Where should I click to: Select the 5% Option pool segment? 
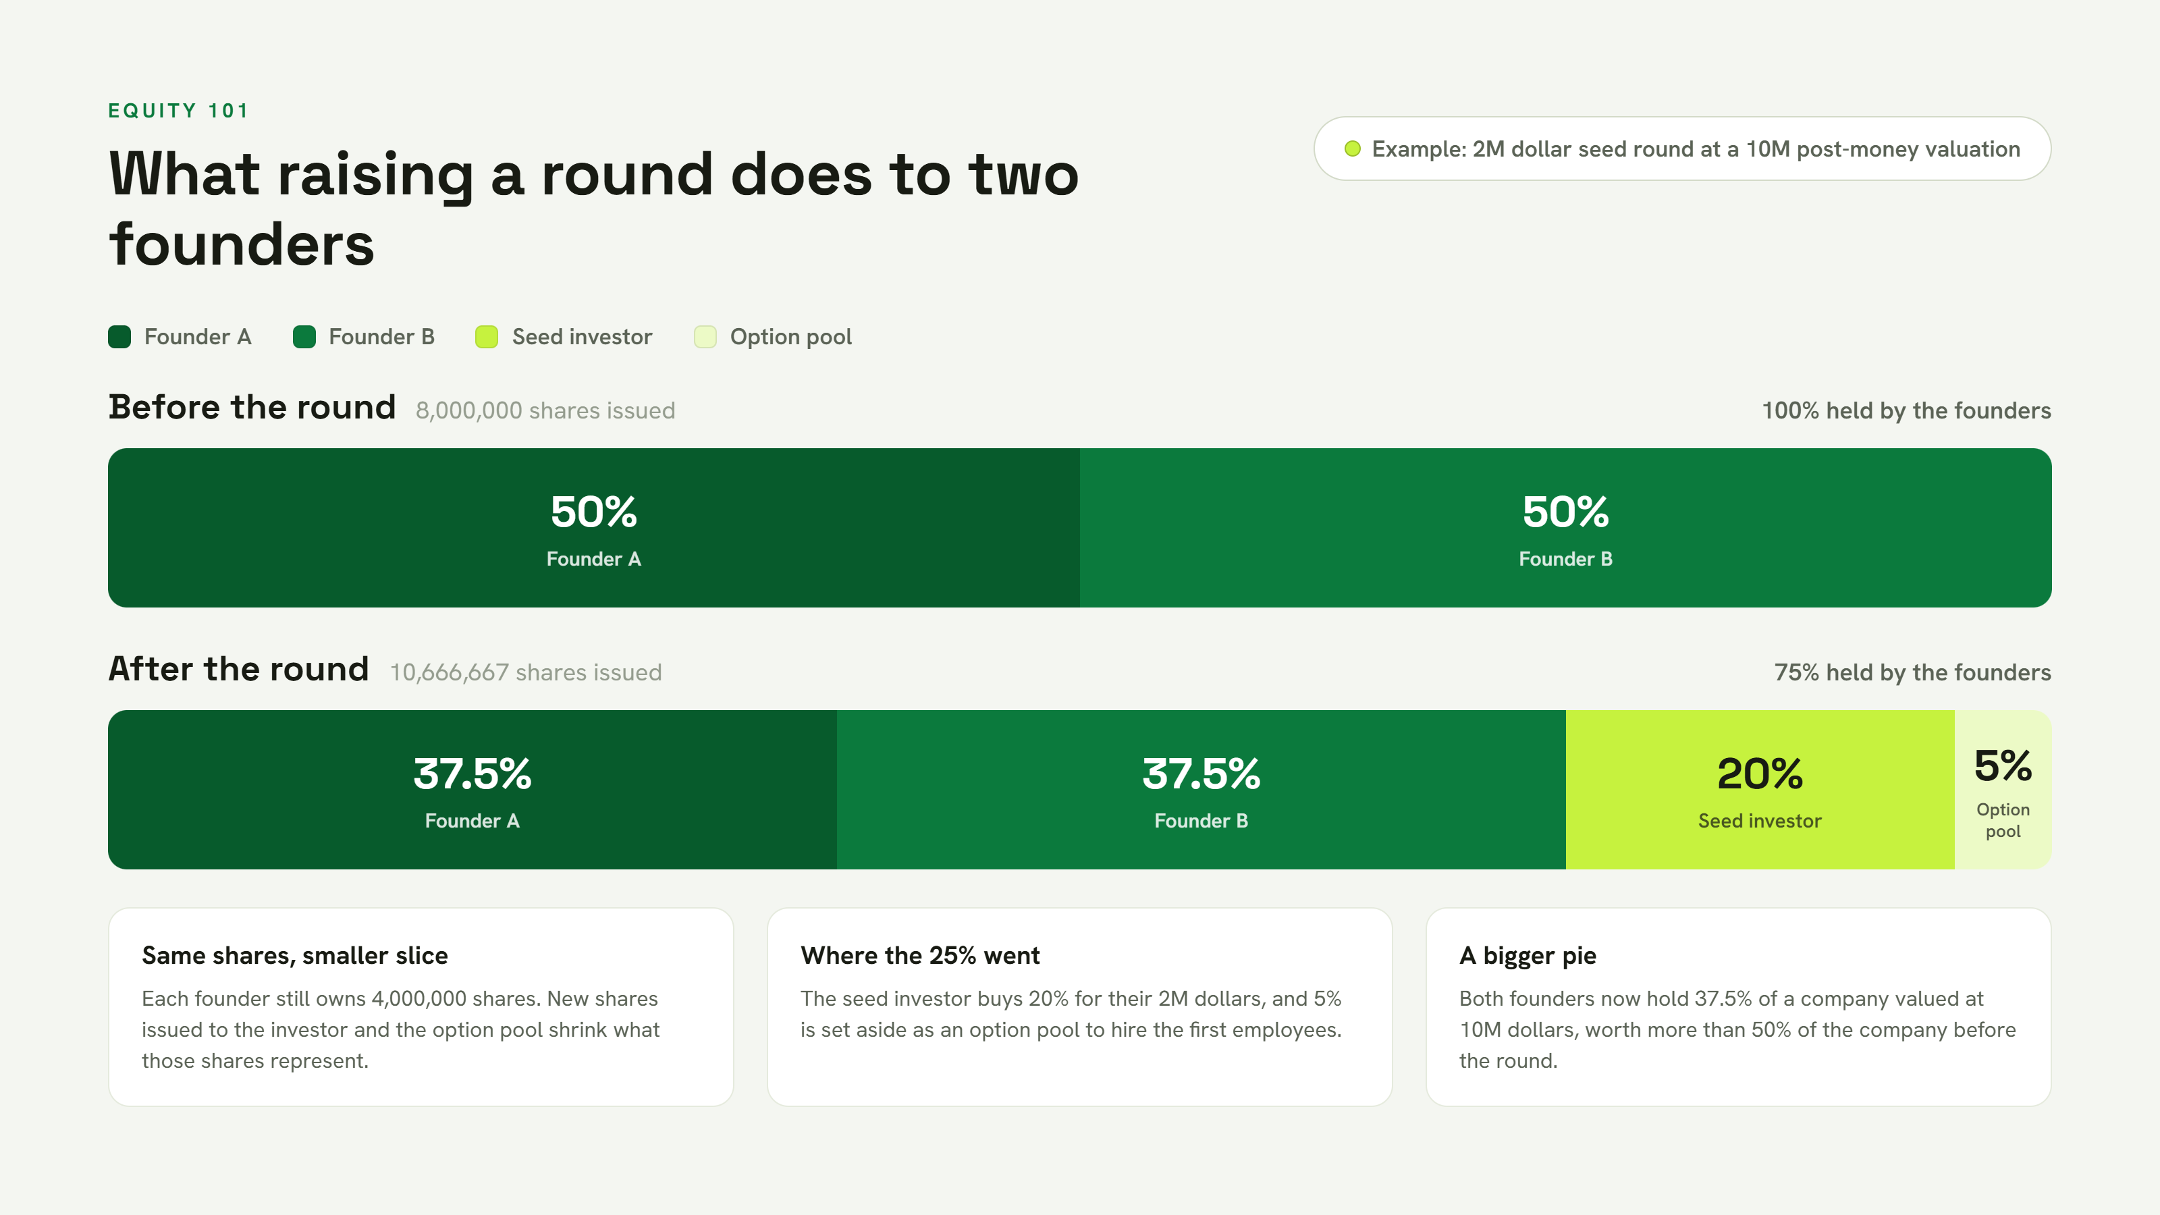(2003, 790)
